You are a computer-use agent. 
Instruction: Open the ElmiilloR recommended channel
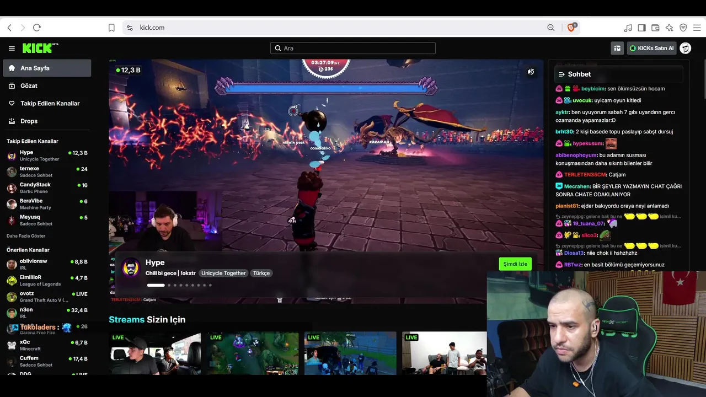click(47, 280)
